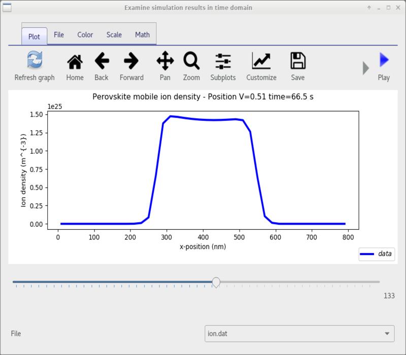Click the filled slider track left of handle

112,282
